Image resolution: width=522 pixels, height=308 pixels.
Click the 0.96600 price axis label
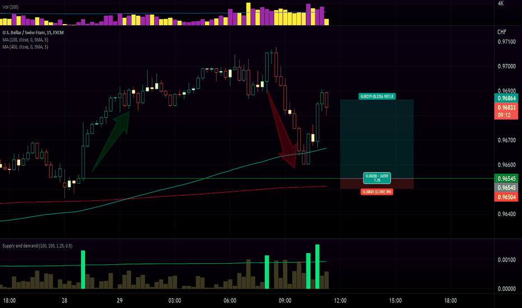click(507, 165)
